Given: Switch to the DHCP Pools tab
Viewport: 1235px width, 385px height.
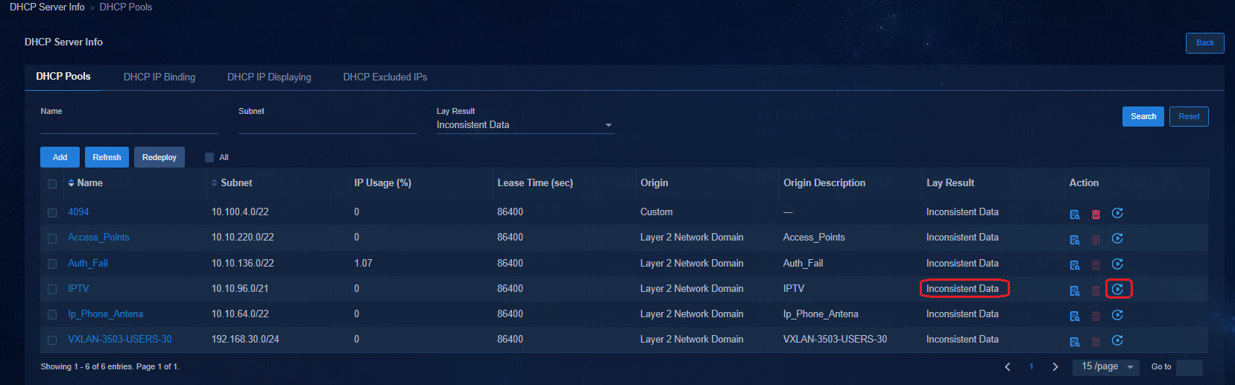Looking at the screenshot, I should tap(63, 77).
